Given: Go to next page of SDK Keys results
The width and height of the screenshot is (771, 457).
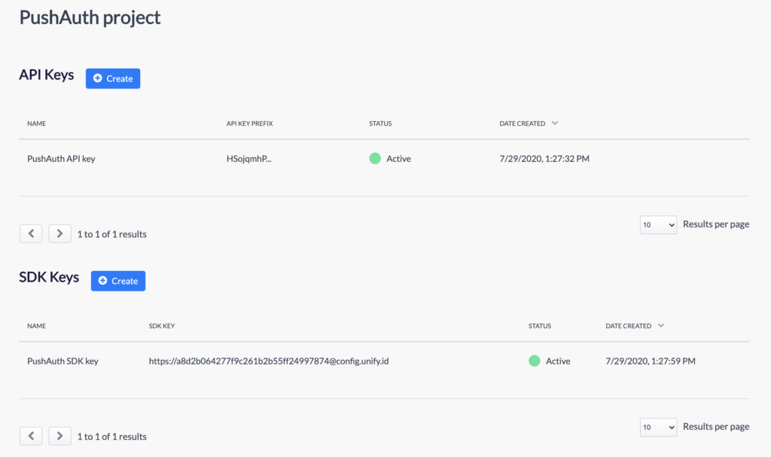Looking at the screenshot, I should click(x=59, y=436).
